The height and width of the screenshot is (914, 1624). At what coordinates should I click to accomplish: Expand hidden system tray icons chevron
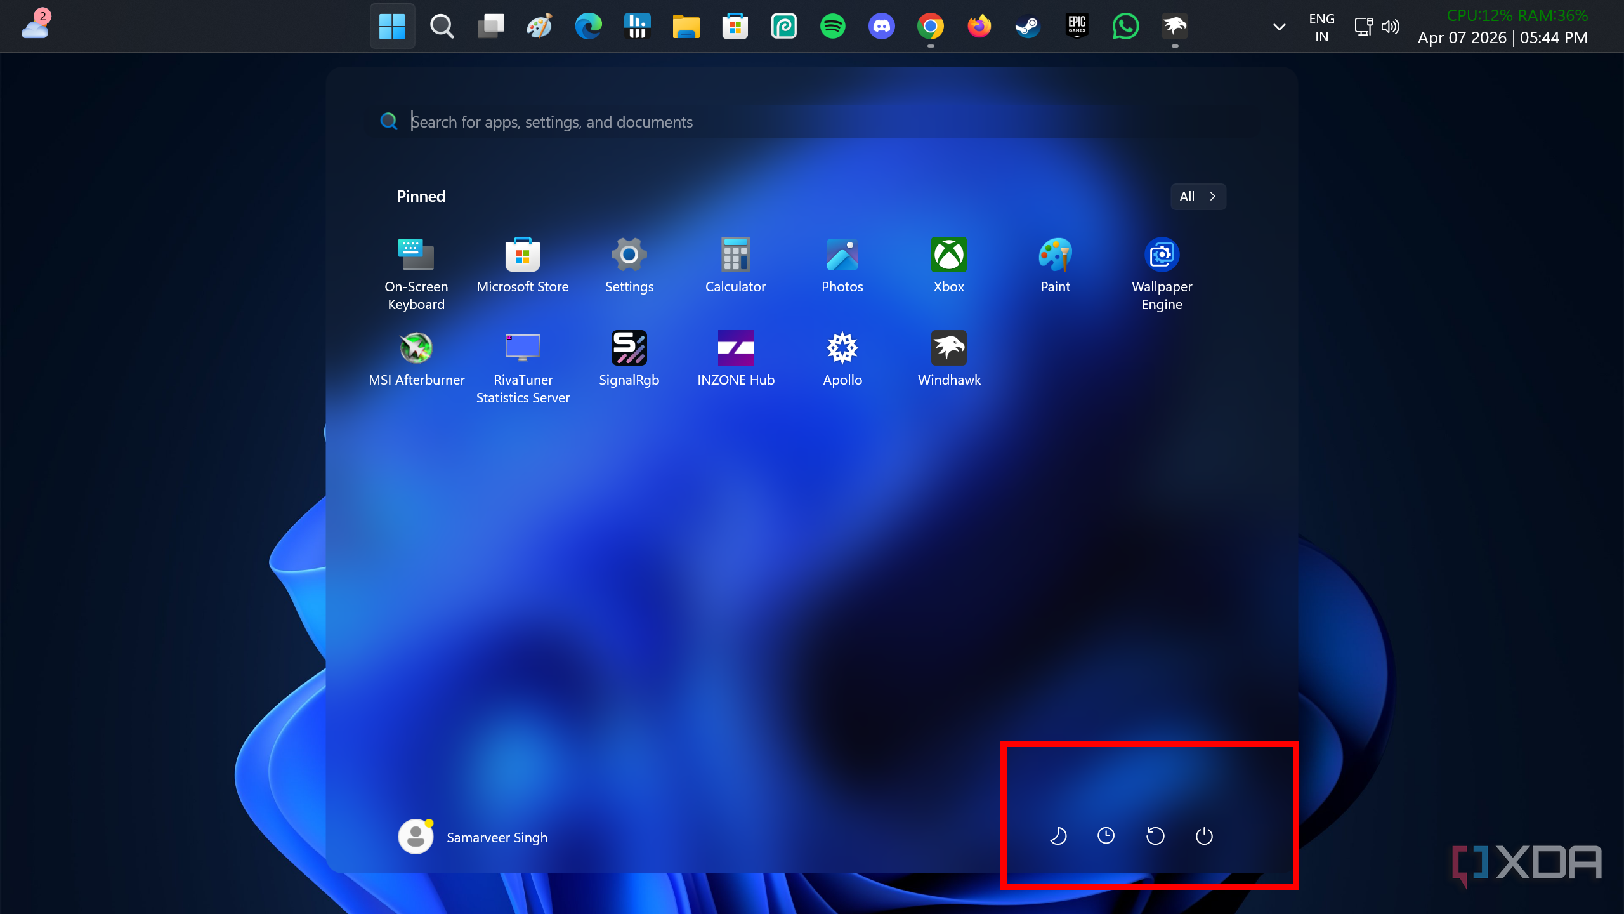(x=1280, y=27)
